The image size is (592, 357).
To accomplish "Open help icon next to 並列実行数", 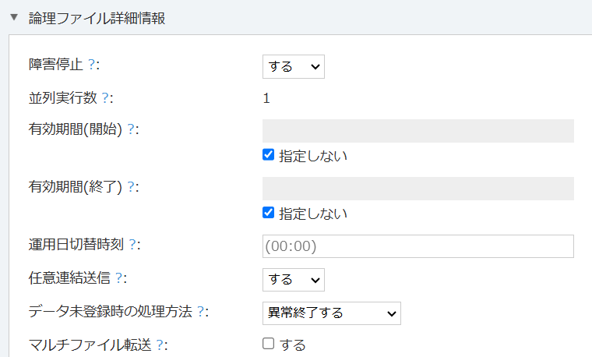I will (105, 98).
